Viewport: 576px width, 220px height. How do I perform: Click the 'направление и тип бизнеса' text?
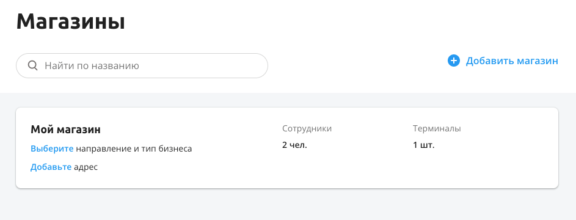[134, 148]
